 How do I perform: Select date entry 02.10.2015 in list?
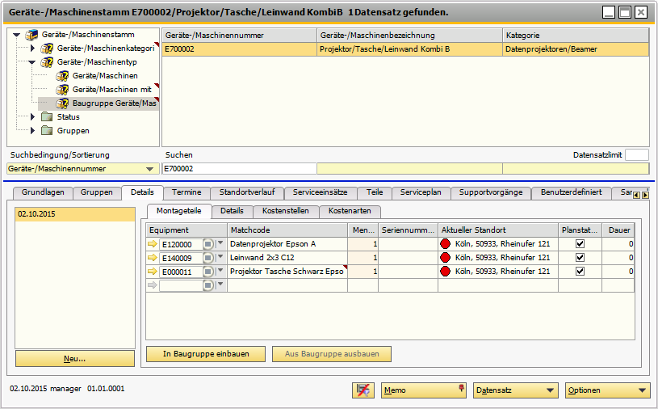coord(75,214)
